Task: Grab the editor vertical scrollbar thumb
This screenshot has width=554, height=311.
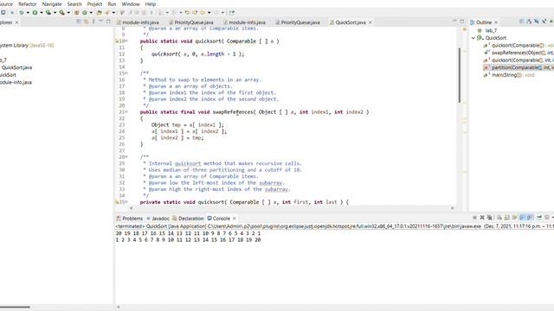Action: click(x=460, y=75)
